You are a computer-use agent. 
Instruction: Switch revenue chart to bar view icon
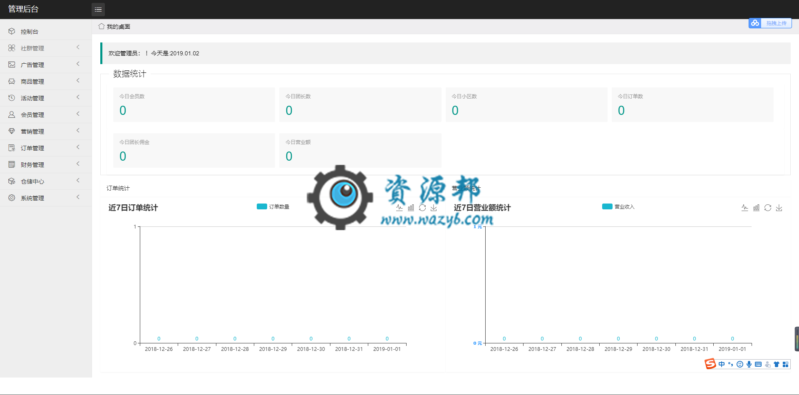click(756, 207)
